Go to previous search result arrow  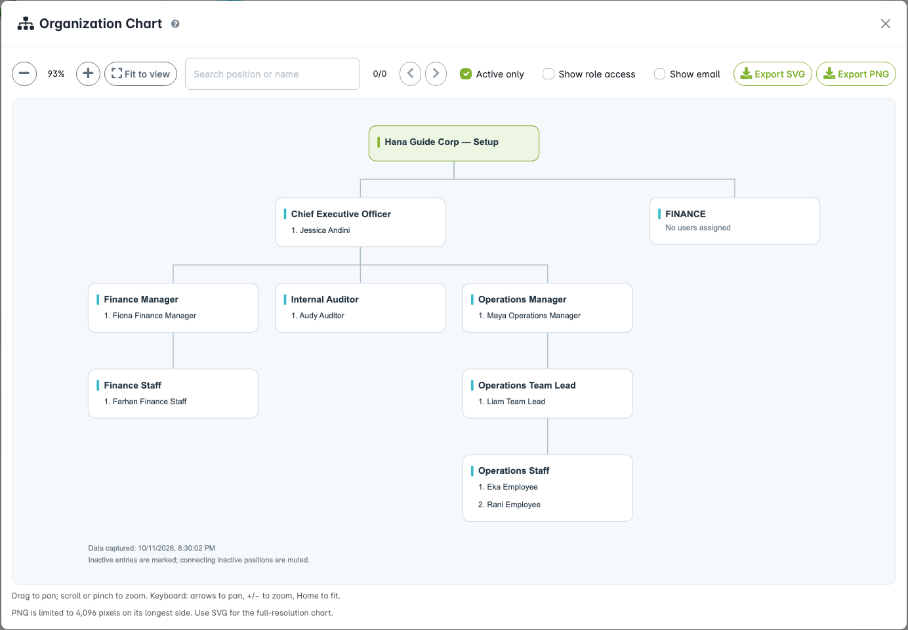click(x=410, y=73)
